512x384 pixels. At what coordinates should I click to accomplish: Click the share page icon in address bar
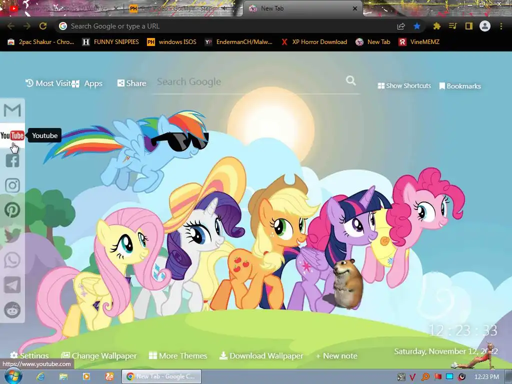pos(401,26)
